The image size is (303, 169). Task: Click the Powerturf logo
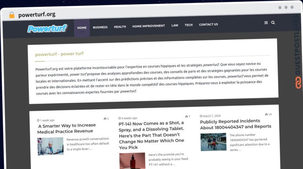pyautogui.click(x=47, y=28)
